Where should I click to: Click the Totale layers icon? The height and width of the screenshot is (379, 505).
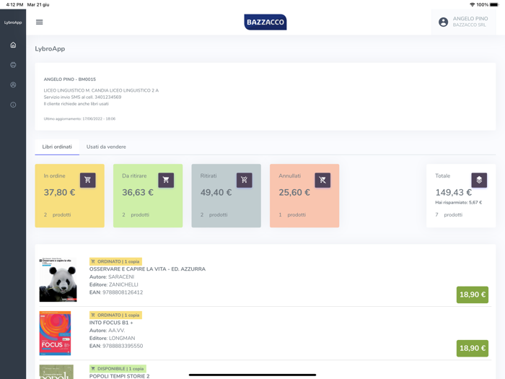479,180
